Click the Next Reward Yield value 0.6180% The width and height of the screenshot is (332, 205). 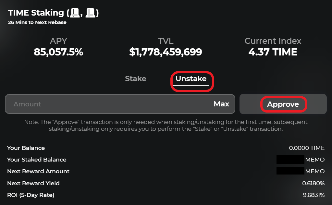coord(313,183)
